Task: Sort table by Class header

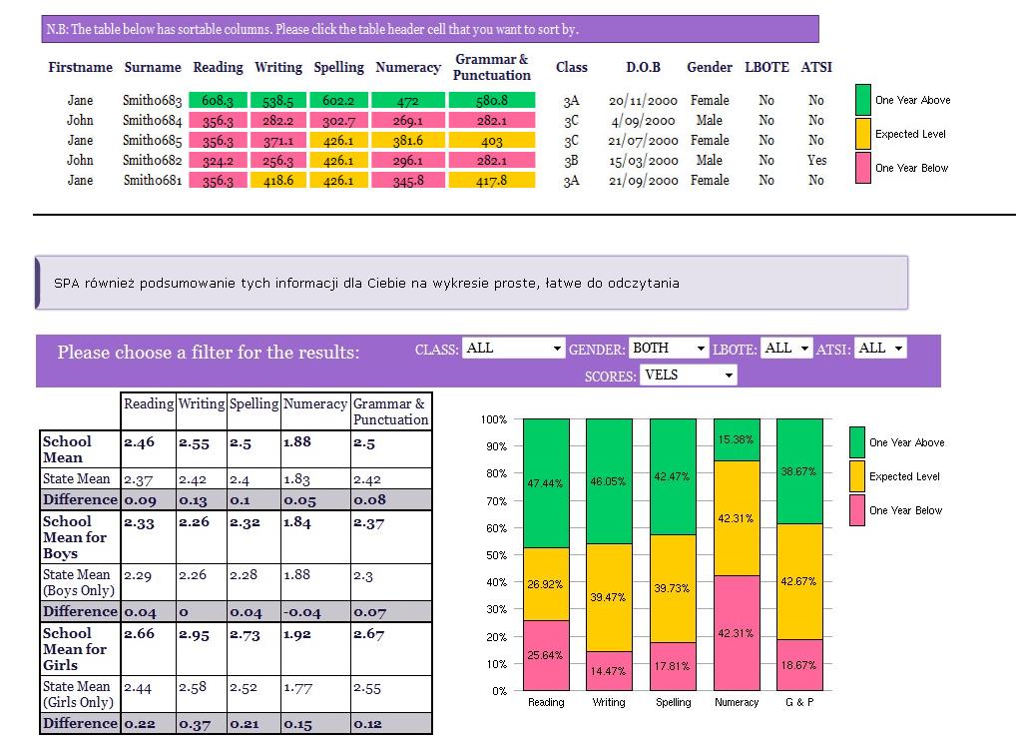Action: pos(572,67)
